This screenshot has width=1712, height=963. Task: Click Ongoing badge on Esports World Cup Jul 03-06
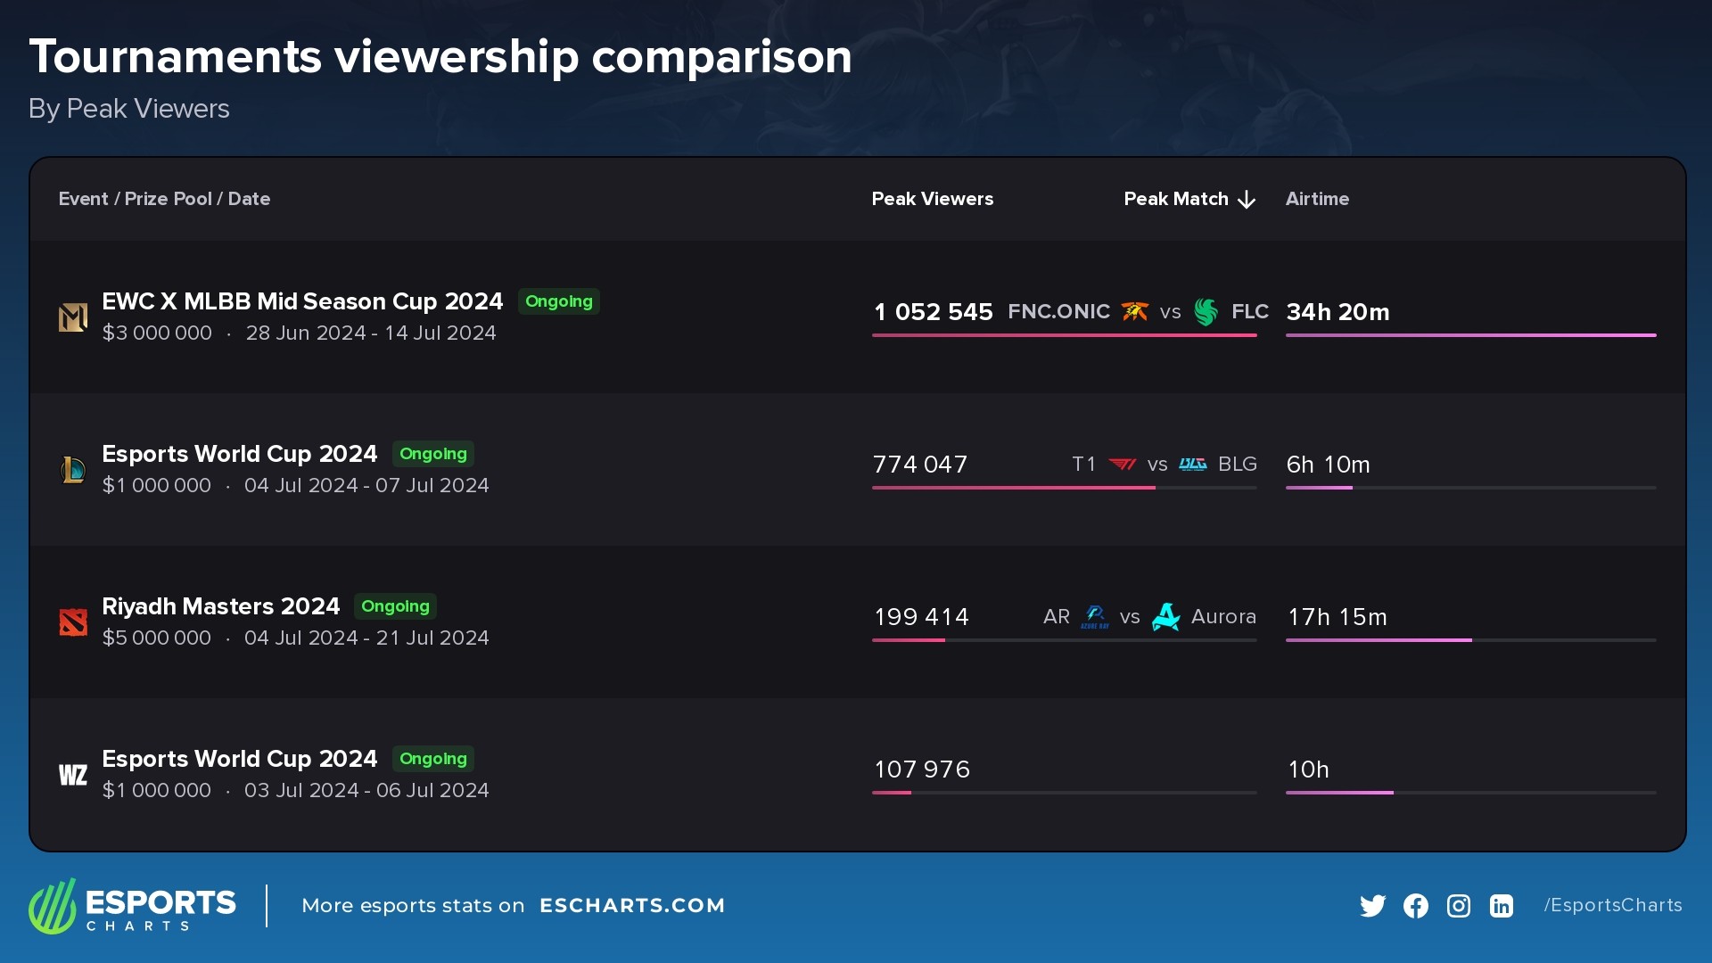(433, 759)
